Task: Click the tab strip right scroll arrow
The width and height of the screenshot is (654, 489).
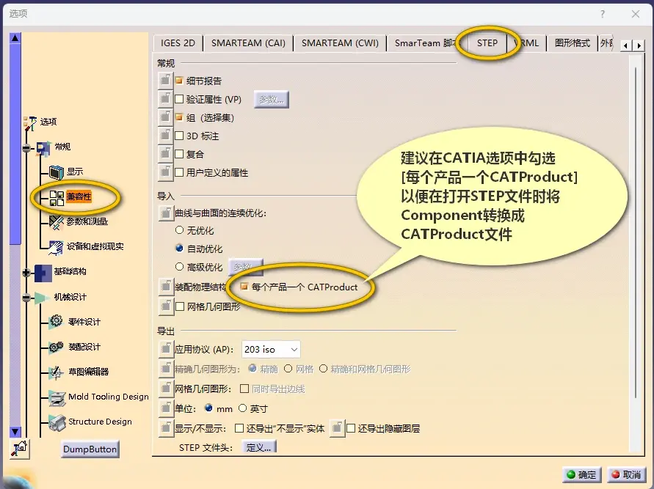Action: pyautogui.click(x=639, y=45)
